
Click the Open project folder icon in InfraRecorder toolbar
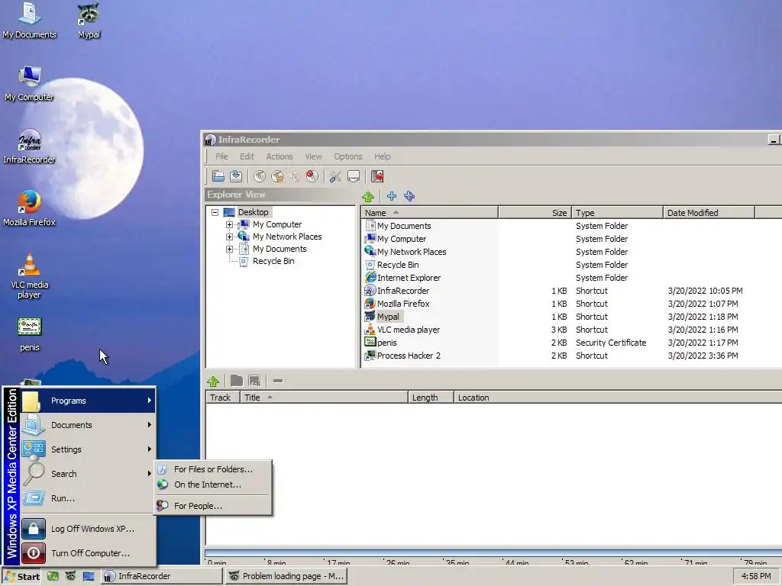218,176
